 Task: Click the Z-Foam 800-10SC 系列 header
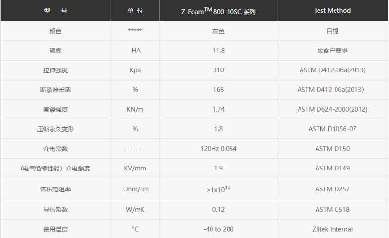coord(218,11)
